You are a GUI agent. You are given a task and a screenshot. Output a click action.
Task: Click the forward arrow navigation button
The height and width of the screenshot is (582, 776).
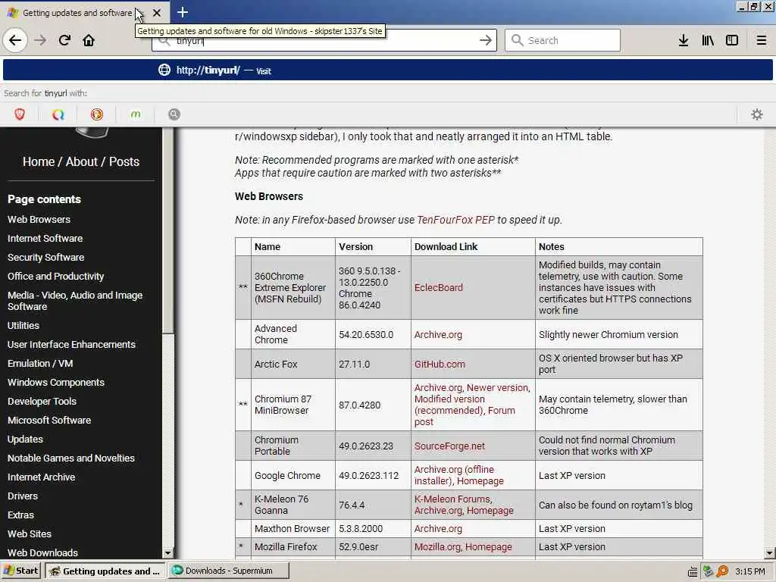click(x=40, y=40)
